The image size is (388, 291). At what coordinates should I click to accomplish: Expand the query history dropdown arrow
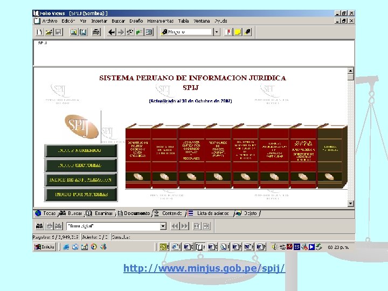coord(163,226)
